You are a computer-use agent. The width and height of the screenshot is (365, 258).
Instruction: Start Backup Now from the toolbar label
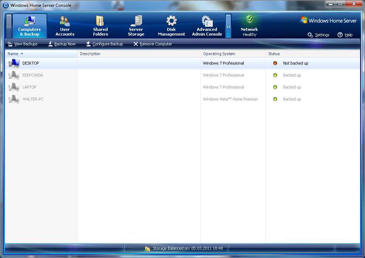coord(65,44)
